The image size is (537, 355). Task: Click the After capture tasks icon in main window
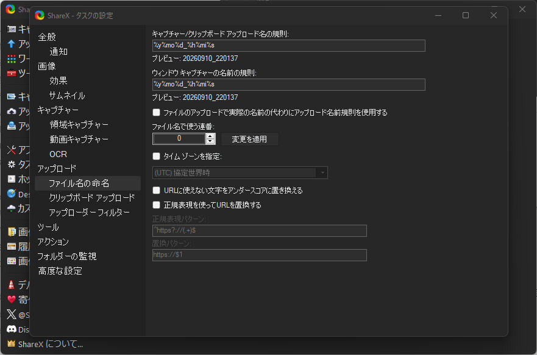[x=12, y=97]
